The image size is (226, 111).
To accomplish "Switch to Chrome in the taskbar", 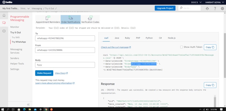I will click(x=46, y=109).
